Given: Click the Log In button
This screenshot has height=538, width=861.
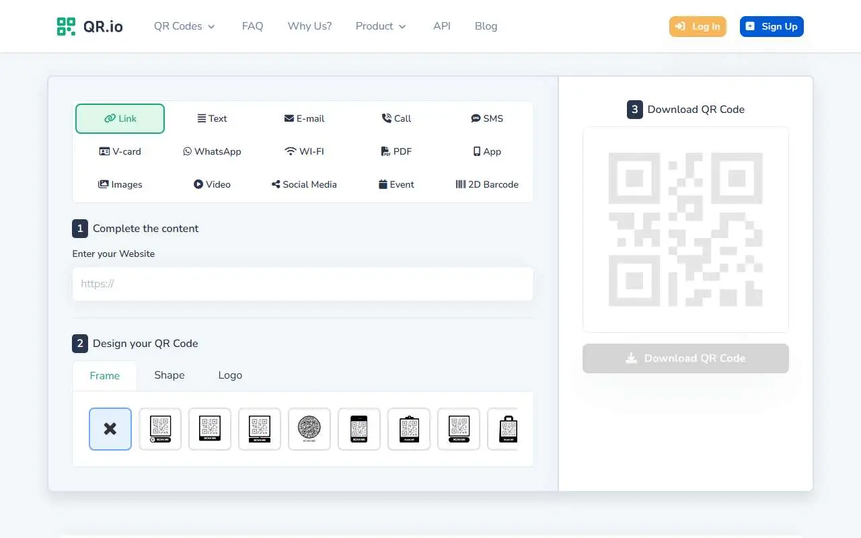Looking at the screenshot, I should coord(698,26).
